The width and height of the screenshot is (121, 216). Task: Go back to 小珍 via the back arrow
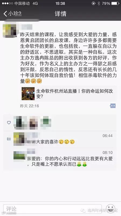(x=5, y=14)
